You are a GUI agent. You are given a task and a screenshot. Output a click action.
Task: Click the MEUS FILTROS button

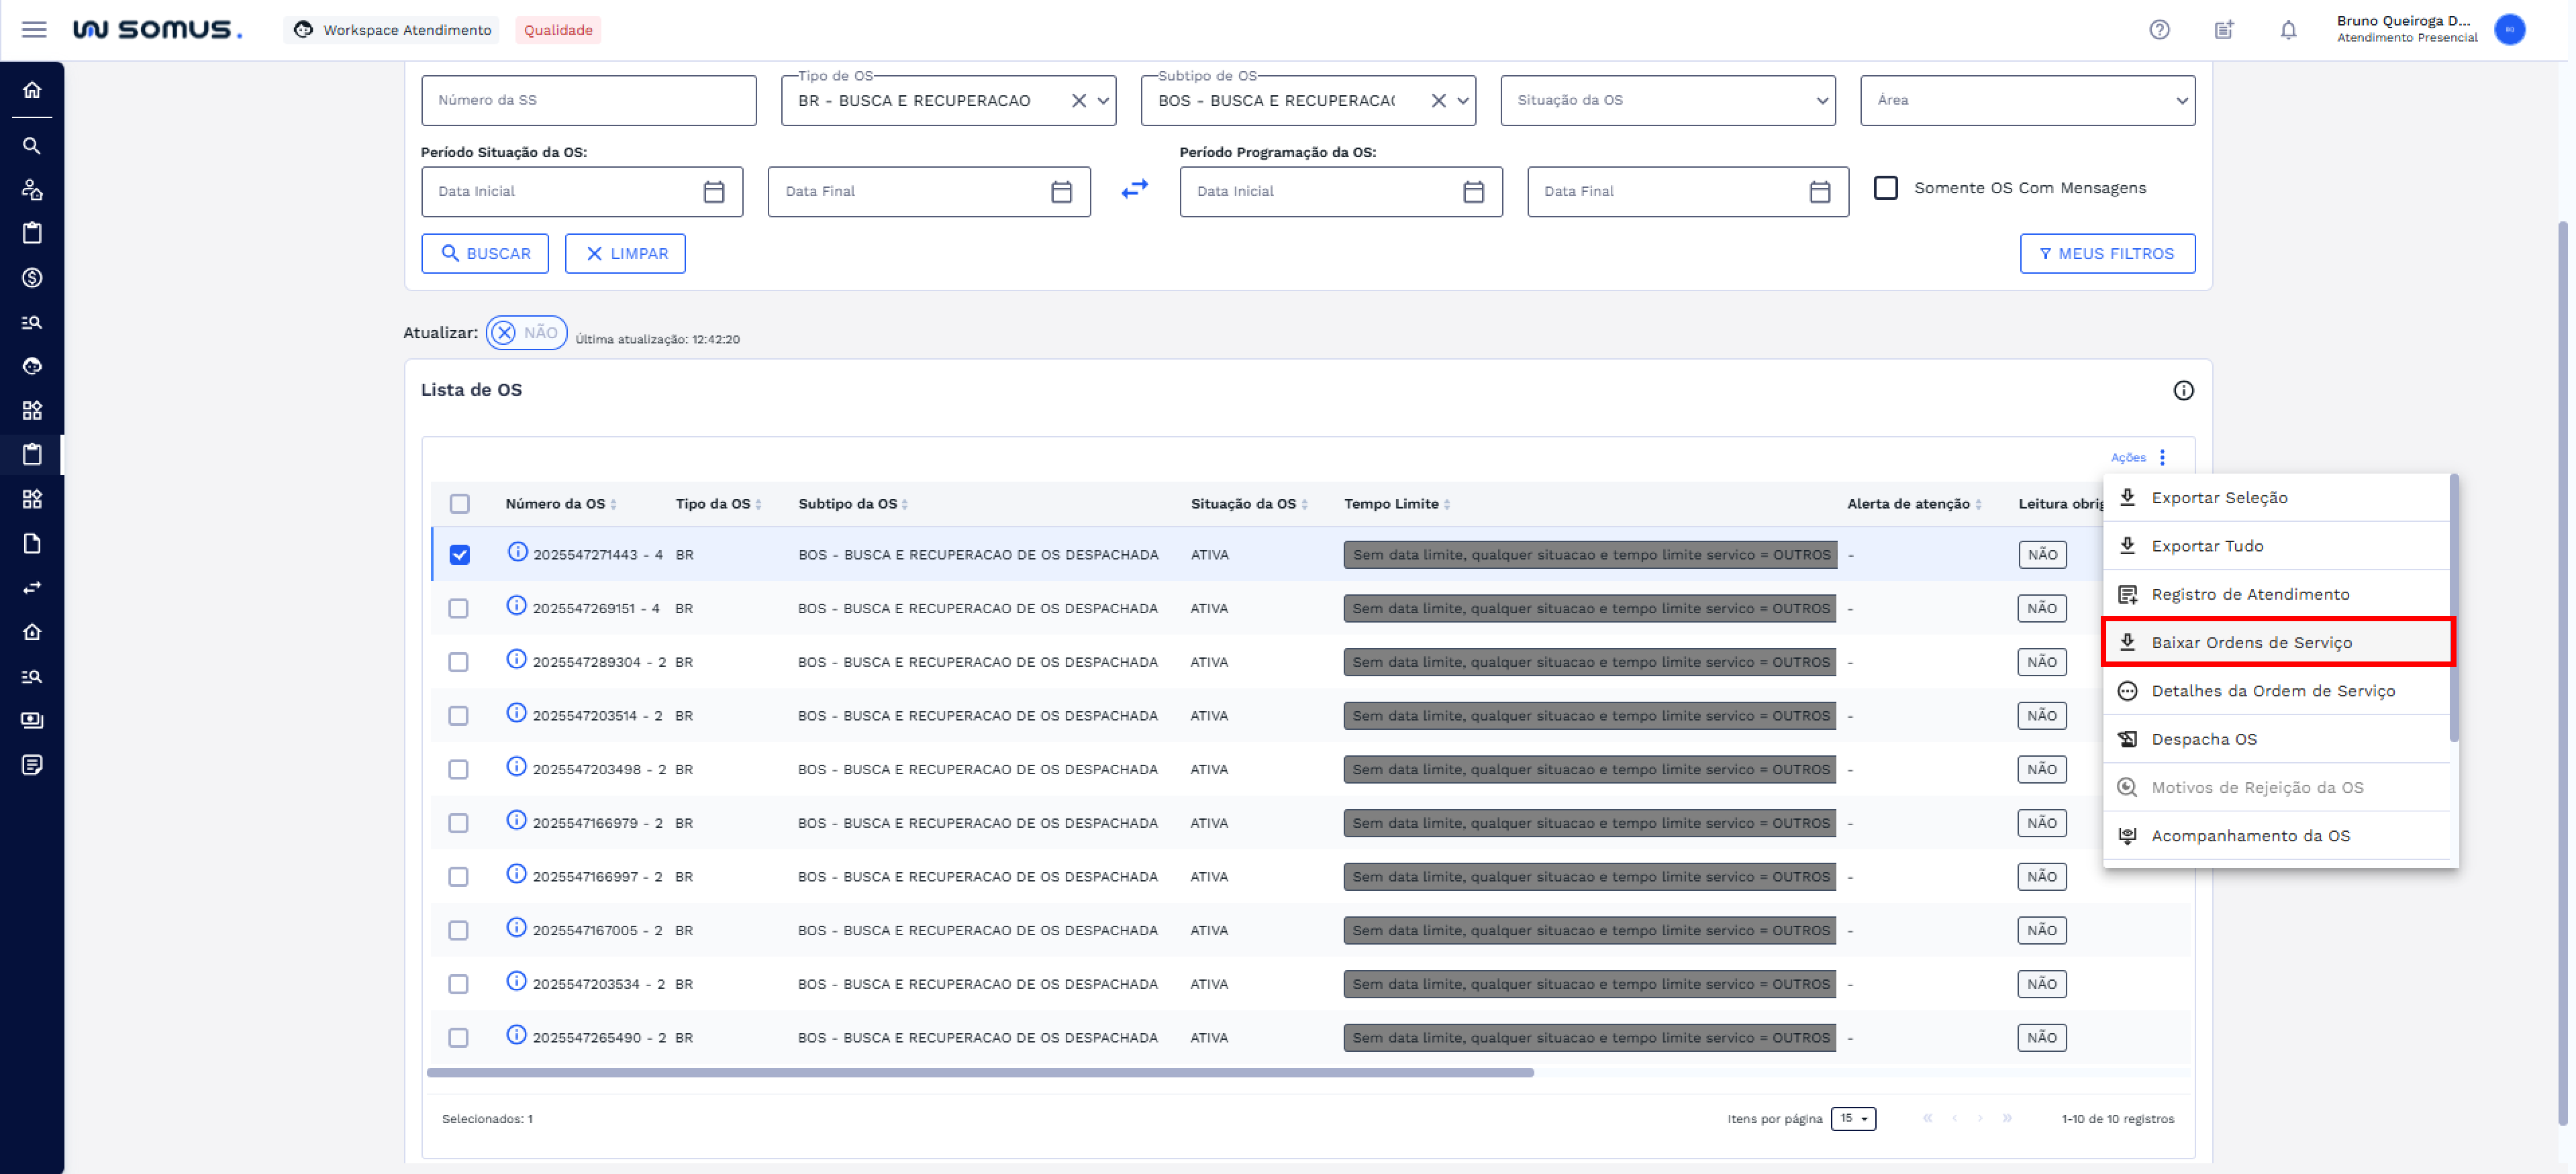coord(2107,254)
